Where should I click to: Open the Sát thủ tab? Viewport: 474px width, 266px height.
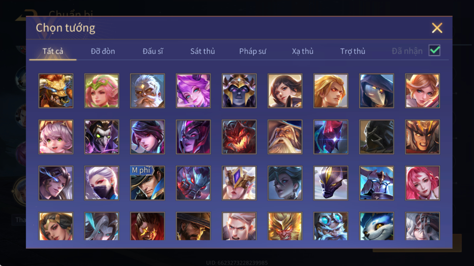tap(202, 51)
